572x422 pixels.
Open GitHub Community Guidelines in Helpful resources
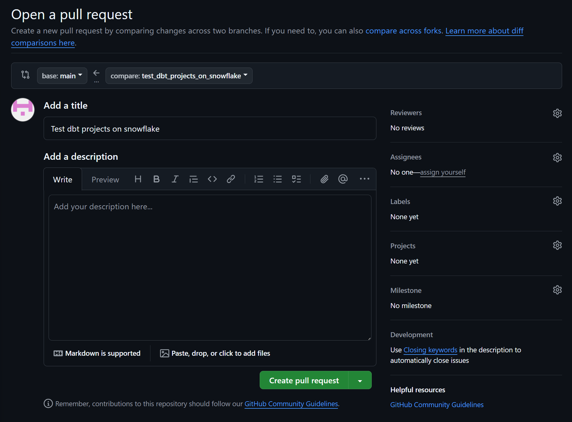coord(437,405)
